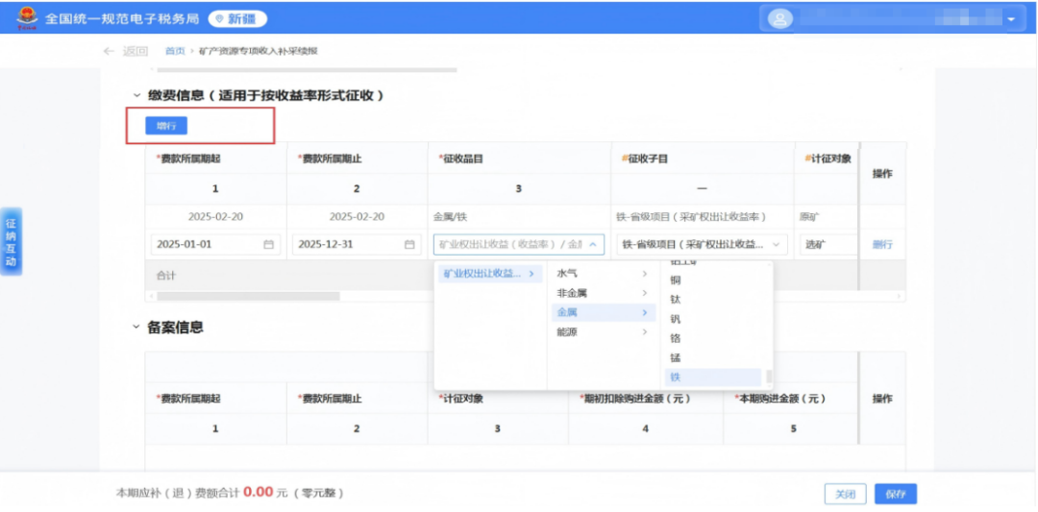
Task: Expand the user account dropdown arrow
Action: (1010, 20)
